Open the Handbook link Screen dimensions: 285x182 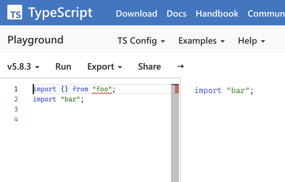pos(217,14)
